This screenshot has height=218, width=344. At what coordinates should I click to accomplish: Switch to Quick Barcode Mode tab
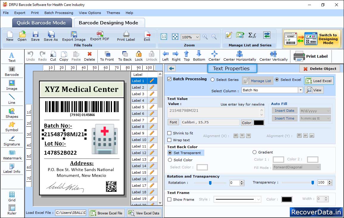[x=42, y=23]
